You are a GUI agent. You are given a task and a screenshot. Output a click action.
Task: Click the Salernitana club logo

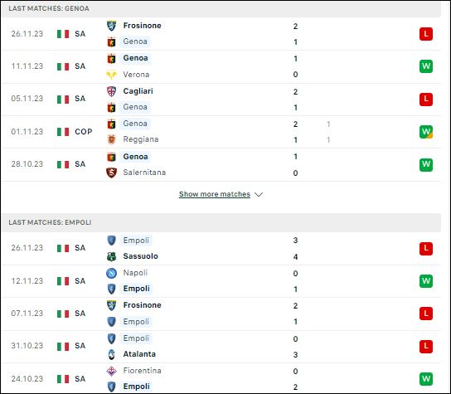pyautogui.click(x=111, y=173)
